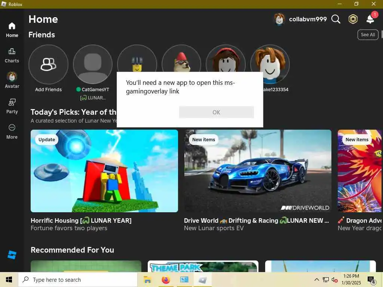The height and width of the screenshot is (287, 383).
Task: Click the Today's Picks heading
Action: (x=74, y=112)
